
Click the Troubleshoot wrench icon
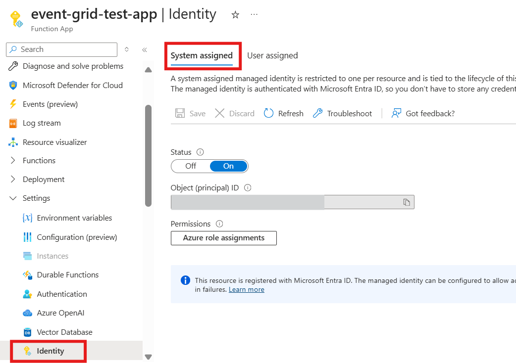pyautogui.click(x=317, y=113)
